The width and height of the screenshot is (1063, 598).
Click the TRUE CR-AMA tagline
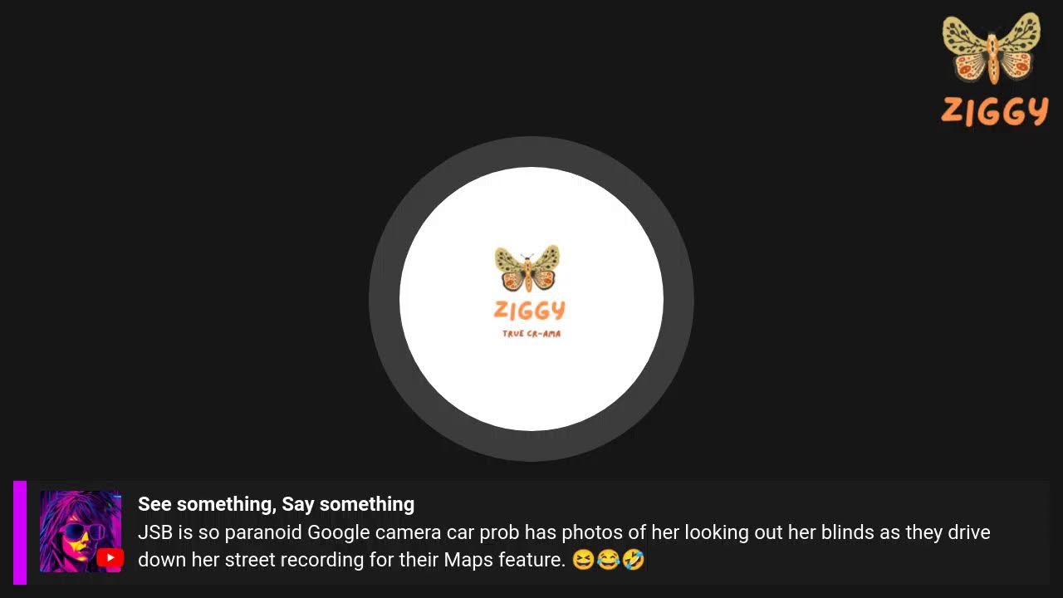click(x=531, y=334)
